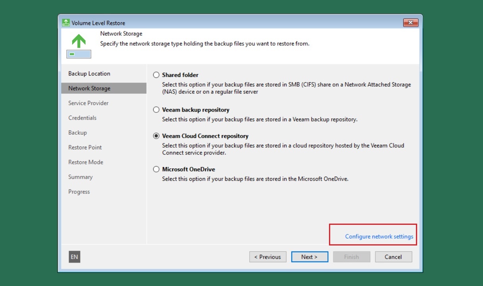
Task: View the Summary step
Action: pos(81,177)
